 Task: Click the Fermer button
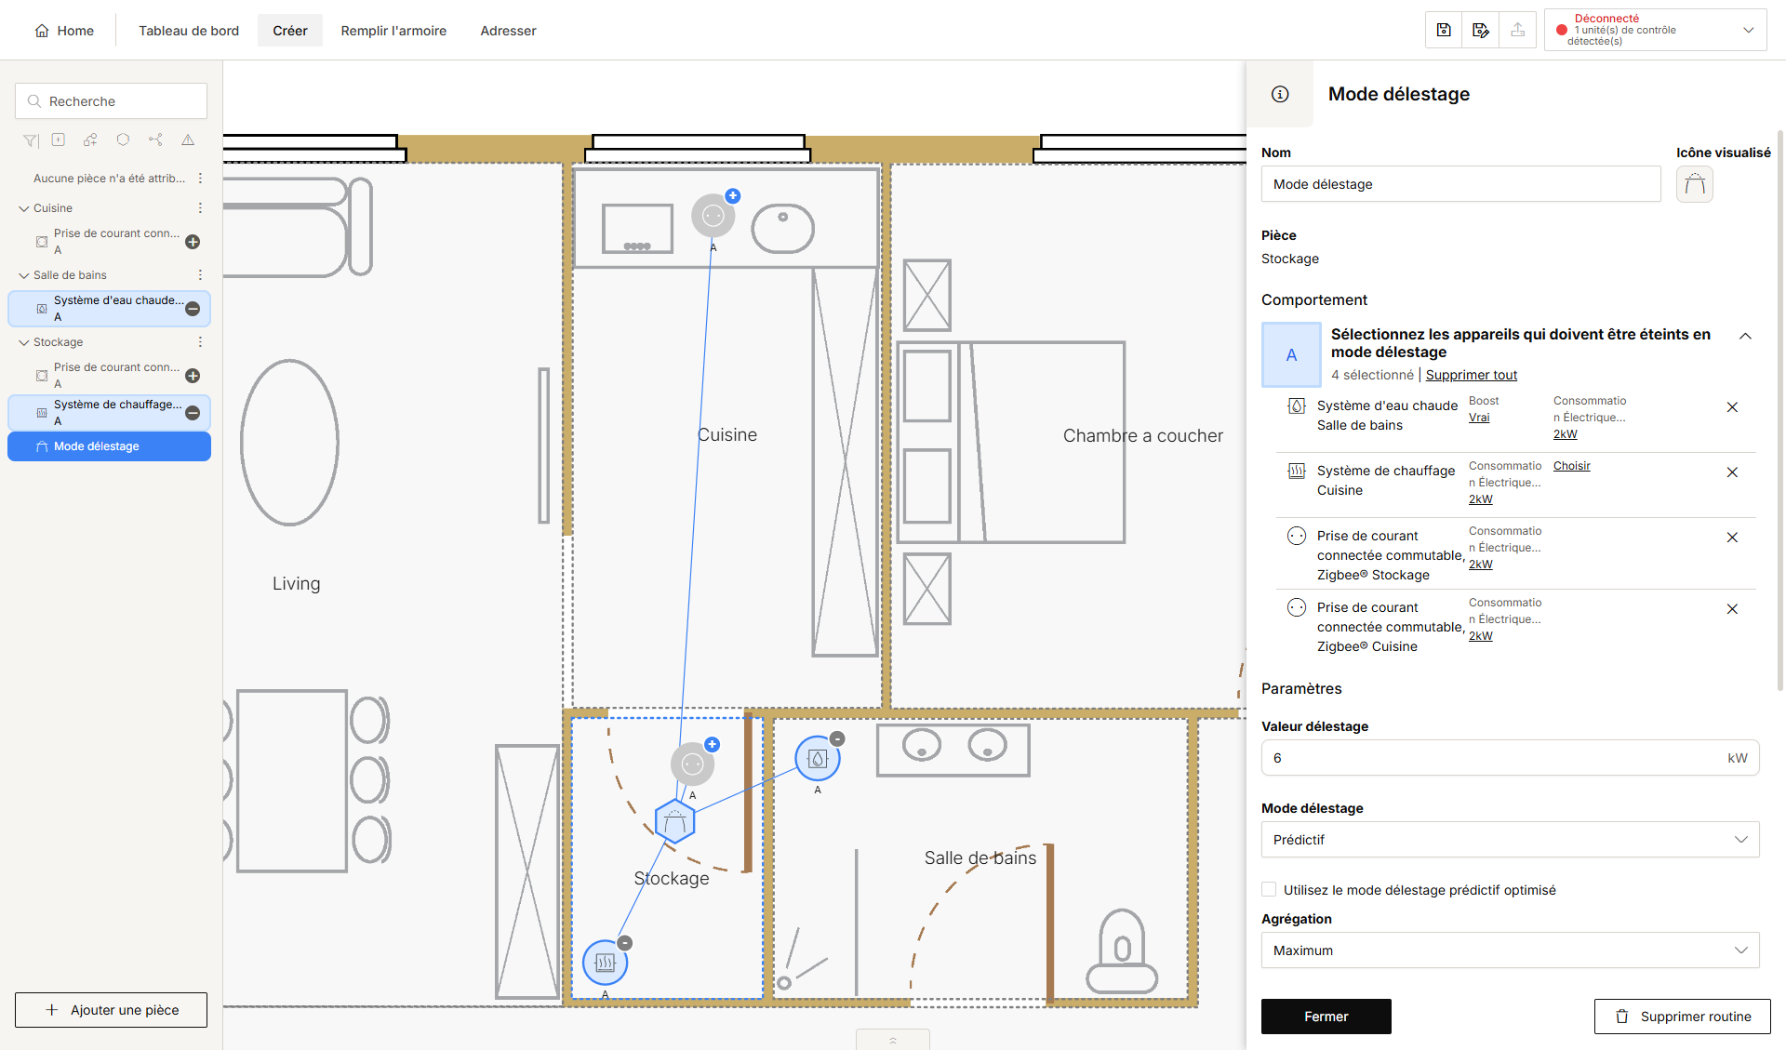coord(1326,1017)
